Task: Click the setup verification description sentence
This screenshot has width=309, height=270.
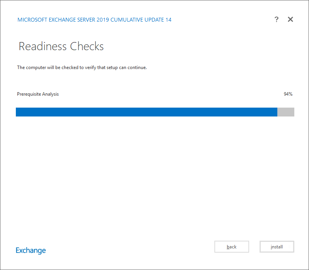Action: 82,67
